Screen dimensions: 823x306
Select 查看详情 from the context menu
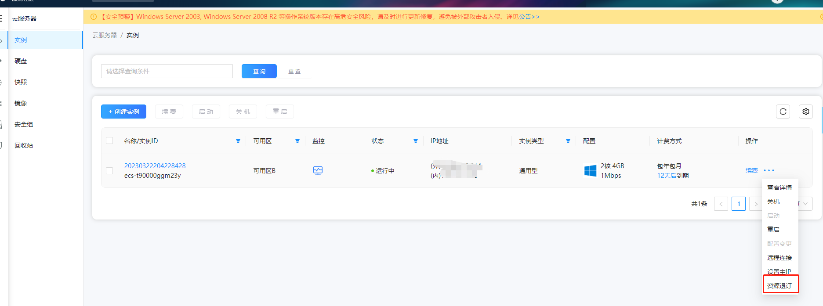[x=779, y=187]
